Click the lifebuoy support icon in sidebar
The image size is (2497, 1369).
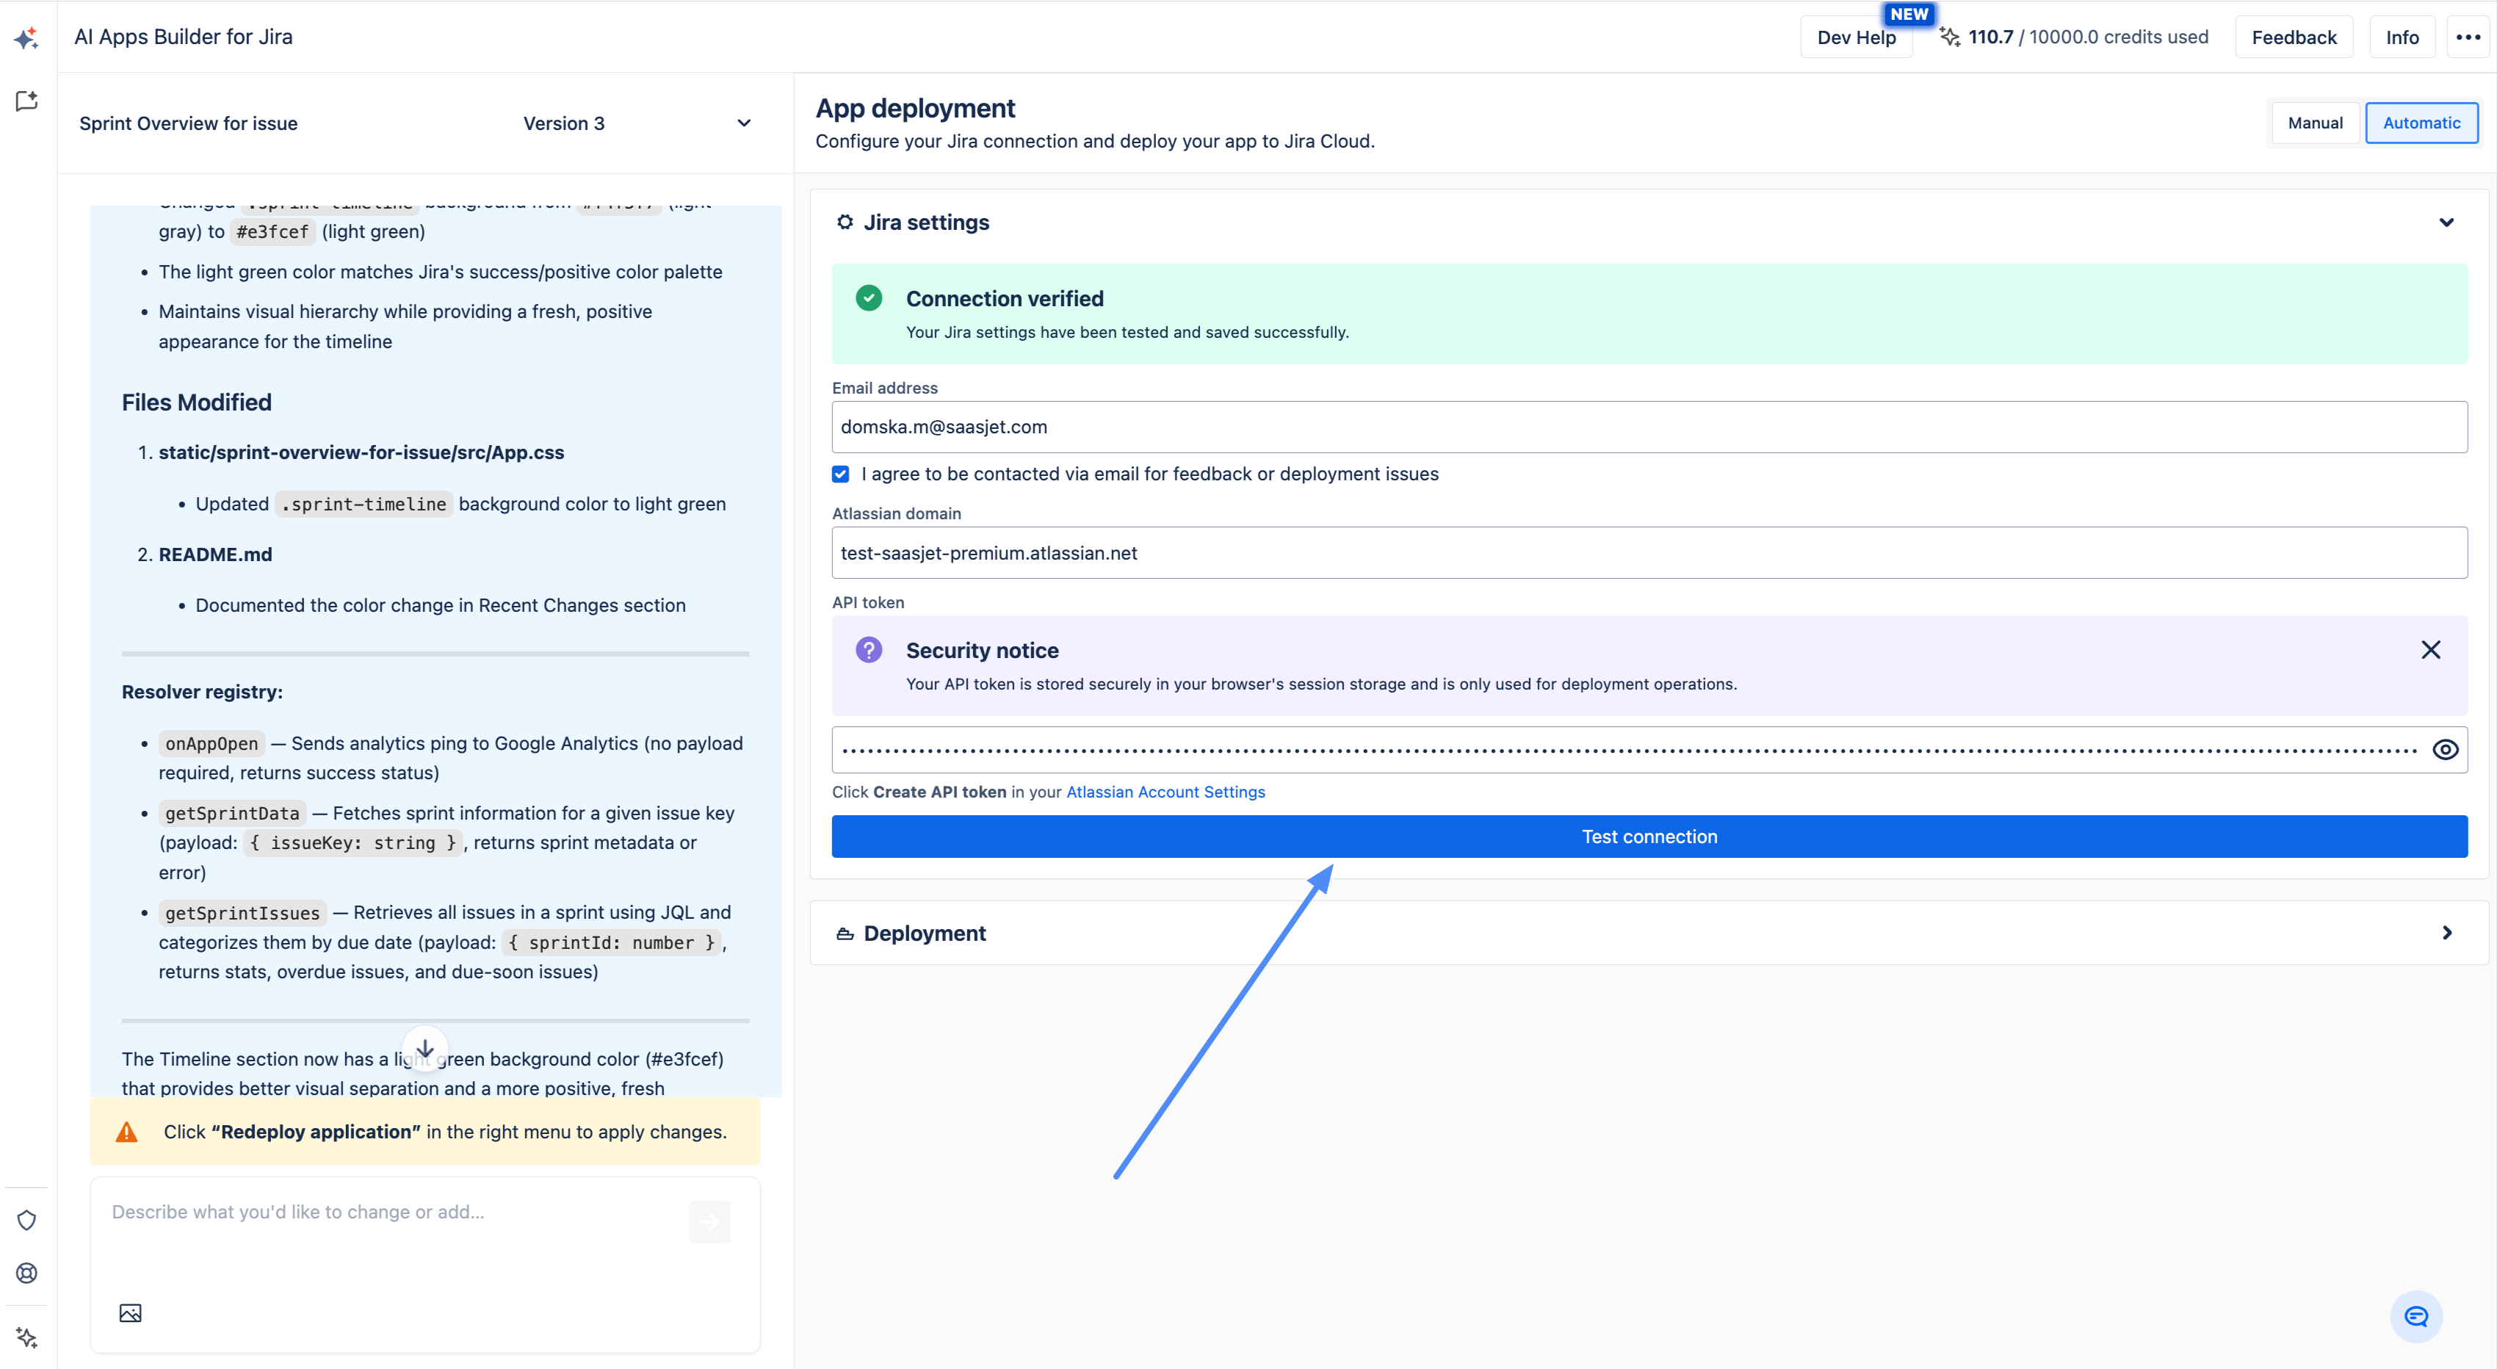(26, 1273)
